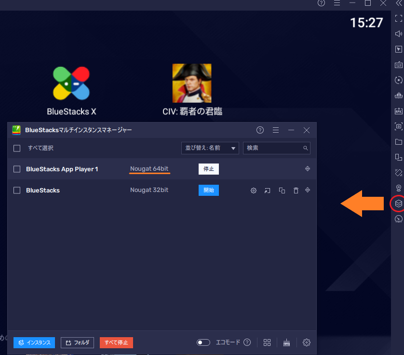Open Multi-Instance Manager from the sidebar
Viewport: 404px width, 355px height.
(x=398, y=204)
